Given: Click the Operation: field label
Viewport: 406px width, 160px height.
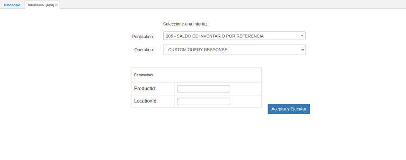Looking at the screenshot, I should coord(144,50).
